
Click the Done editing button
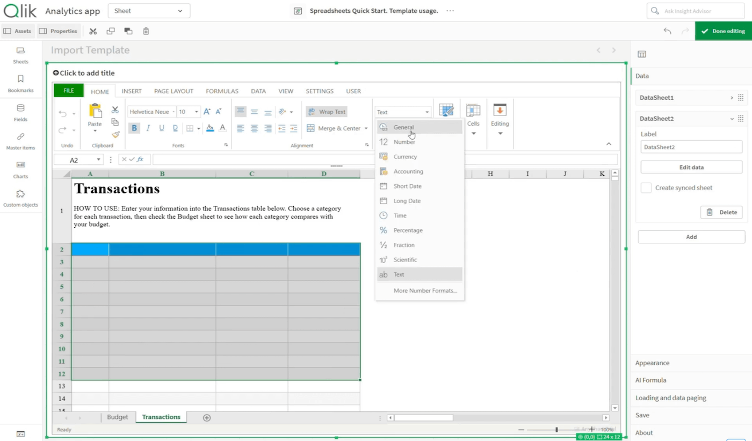[723, 31]
